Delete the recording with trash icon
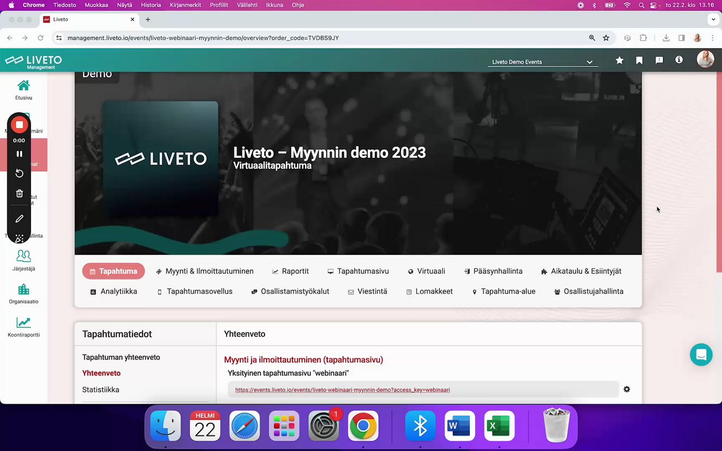 (x=19, y=193)
